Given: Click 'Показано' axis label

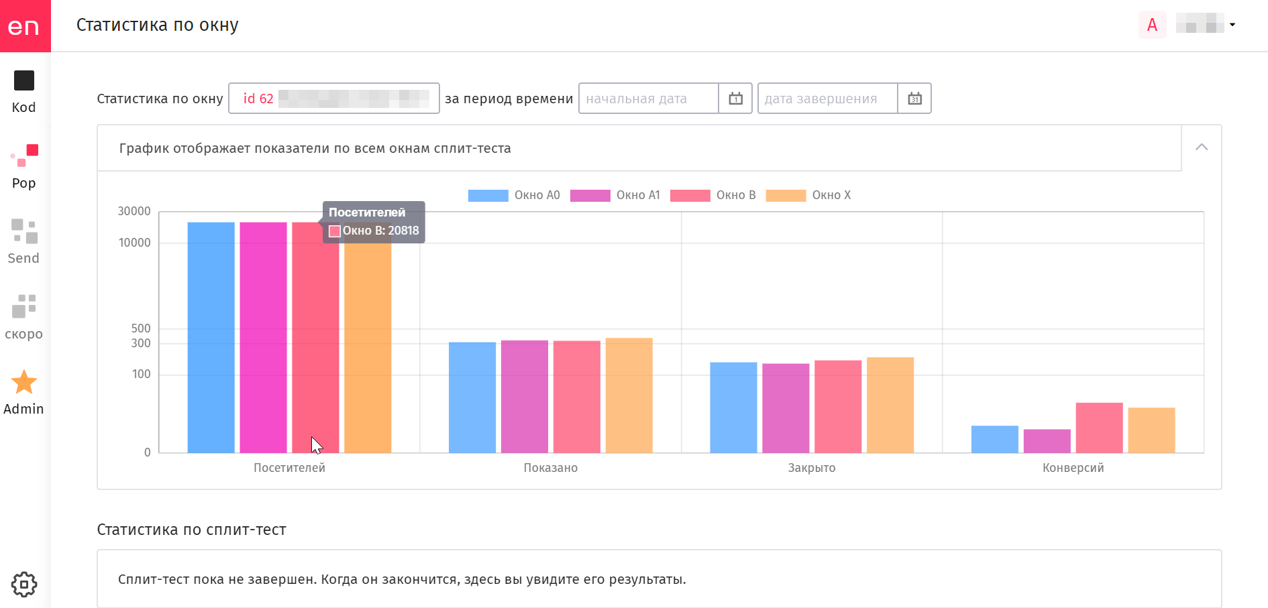Looking at the screenshot, I should 551,468.
